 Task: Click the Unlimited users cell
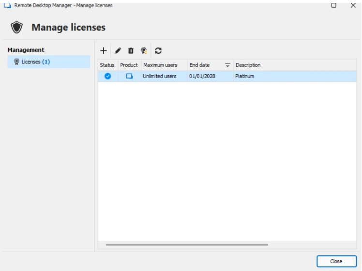[x=159, y=76]
